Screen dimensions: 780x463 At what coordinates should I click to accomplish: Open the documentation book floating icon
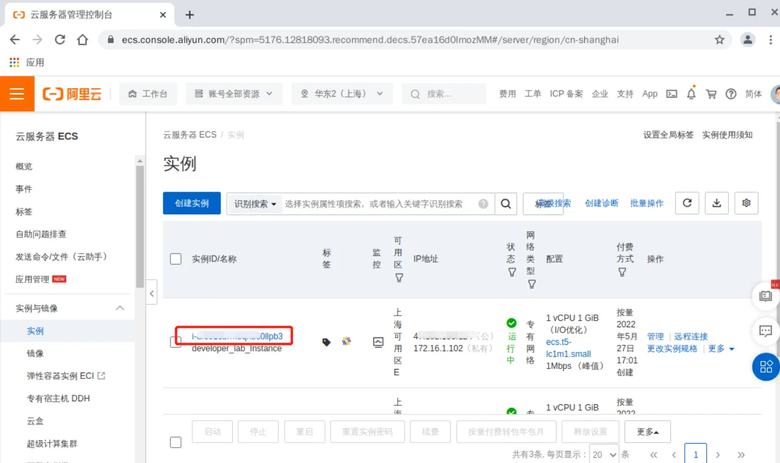point(765,297)
